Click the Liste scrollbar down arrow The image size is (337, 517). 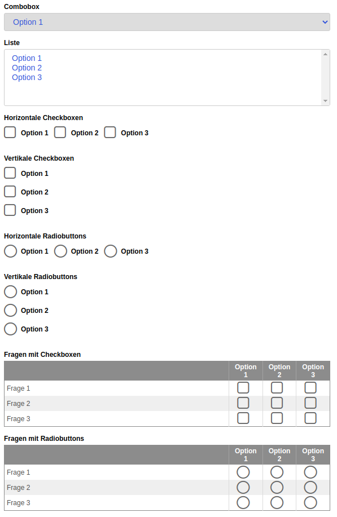coord(326,101)
